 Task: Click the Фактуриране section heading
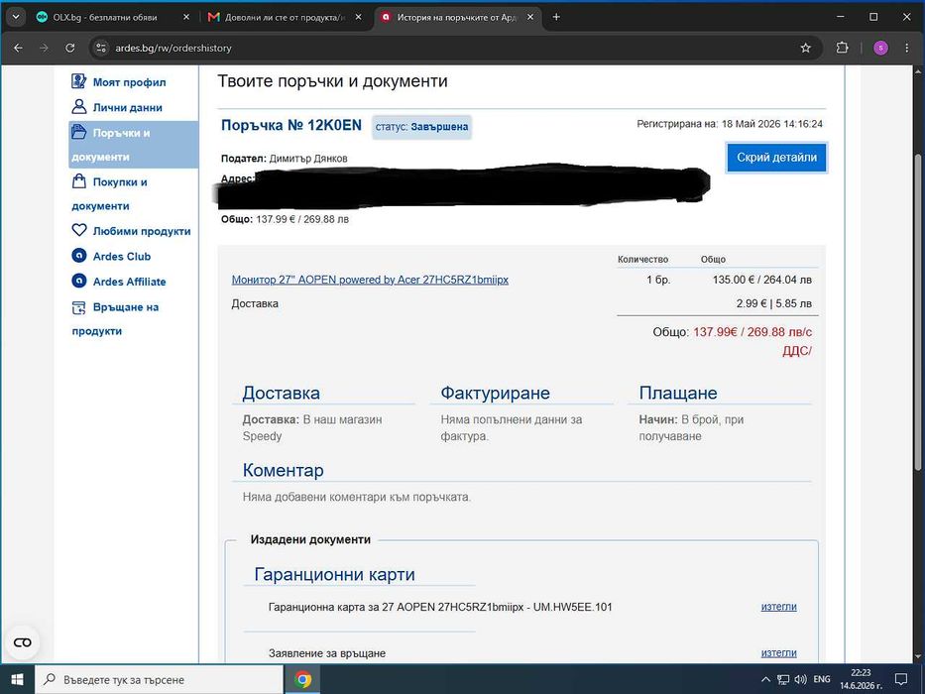[495, 393]
